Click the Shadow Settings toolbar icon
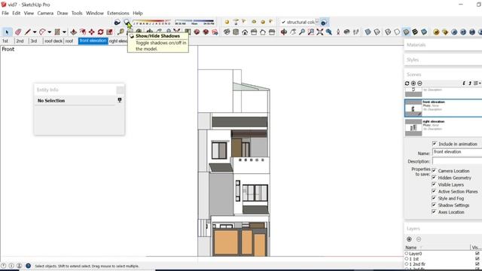 point(117,22)
